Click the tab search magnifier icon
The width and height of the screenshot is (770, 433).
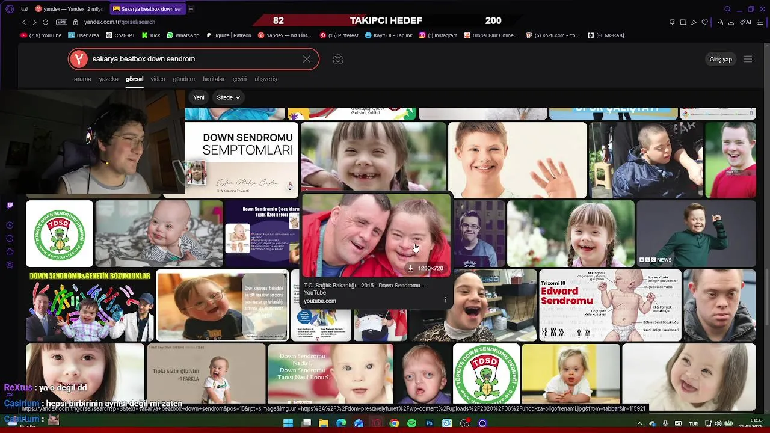pyautogui.click(x=727, y=9)
